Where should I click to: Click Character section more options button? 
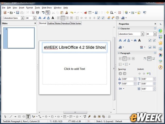pos(155,28)
